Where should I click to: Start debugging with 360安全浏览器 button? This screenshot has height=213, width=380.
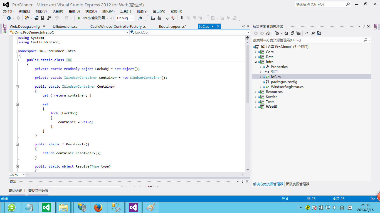(91, 18)
